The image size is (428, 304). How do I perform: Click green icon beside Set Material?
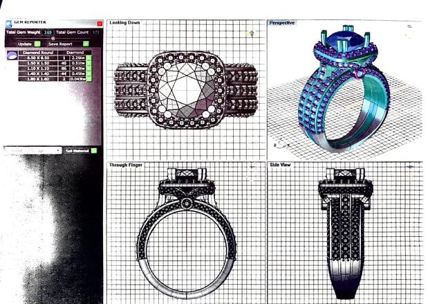(x=94, y=150)
